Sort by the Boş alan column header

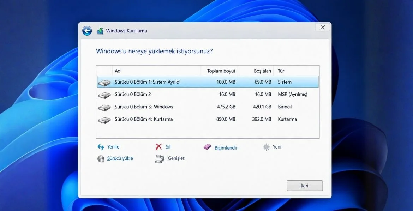click(256, 71)
